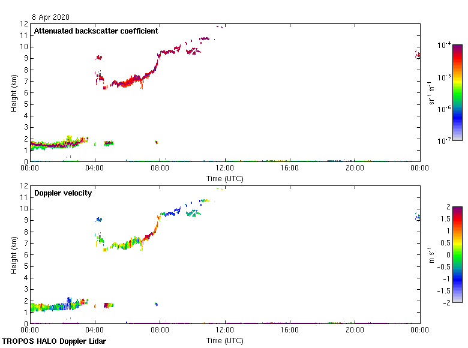Viewport: 468px width, 348px height.
Task: Select Height (km) axis label of the backscatter plot
Action: [13, 92]
